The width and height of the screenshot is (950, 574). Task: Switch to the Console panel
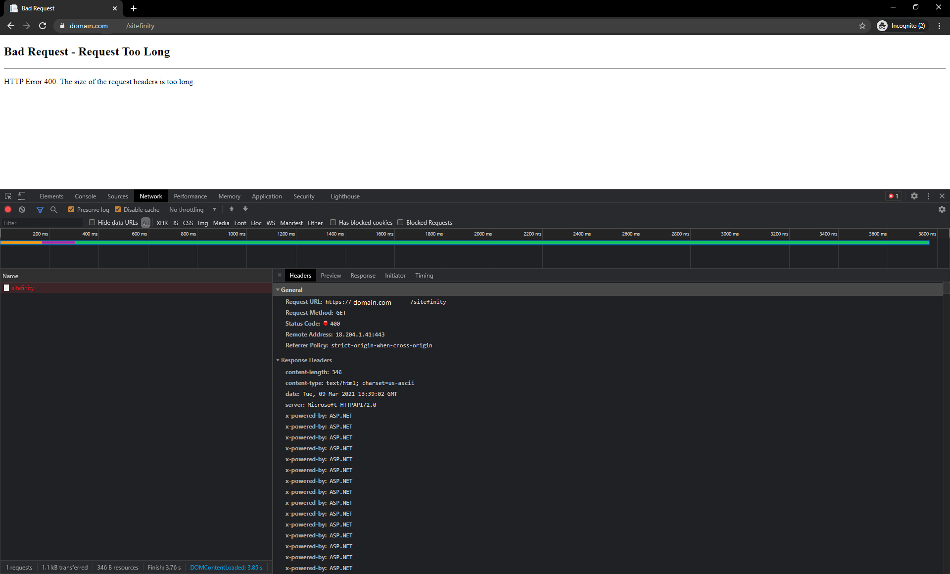click(85, 196)
